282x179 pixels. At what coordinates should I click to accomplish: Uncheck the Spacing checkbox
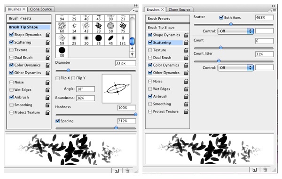(57, 121)
